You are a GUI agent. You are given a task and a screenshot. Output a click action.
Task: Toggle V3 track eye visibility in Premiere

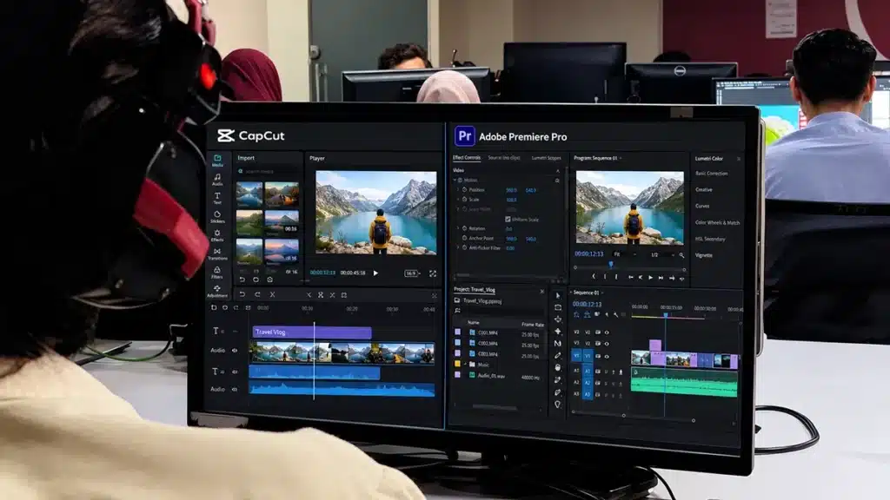[607, 332]
